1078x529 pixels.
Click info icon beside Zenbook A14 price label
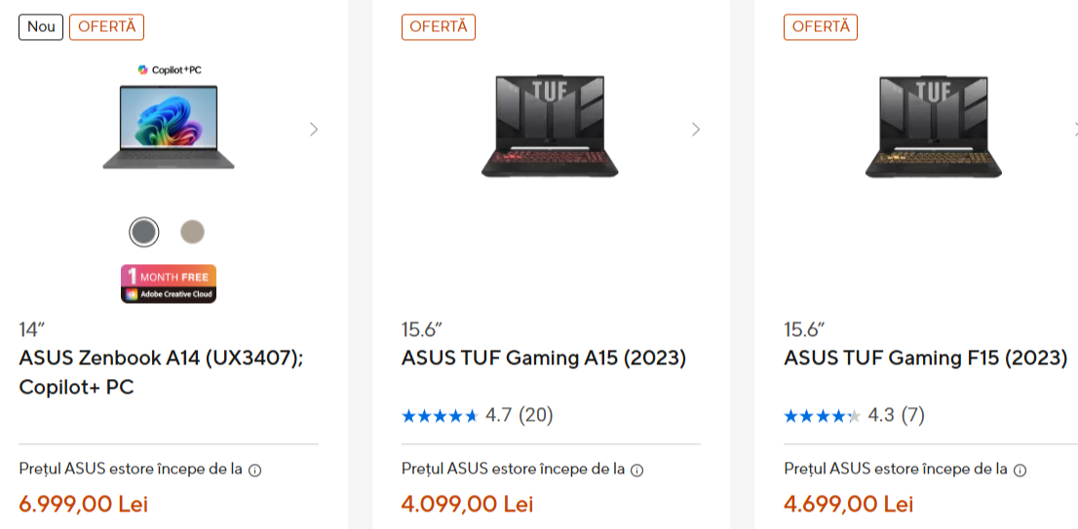[255, 471]
